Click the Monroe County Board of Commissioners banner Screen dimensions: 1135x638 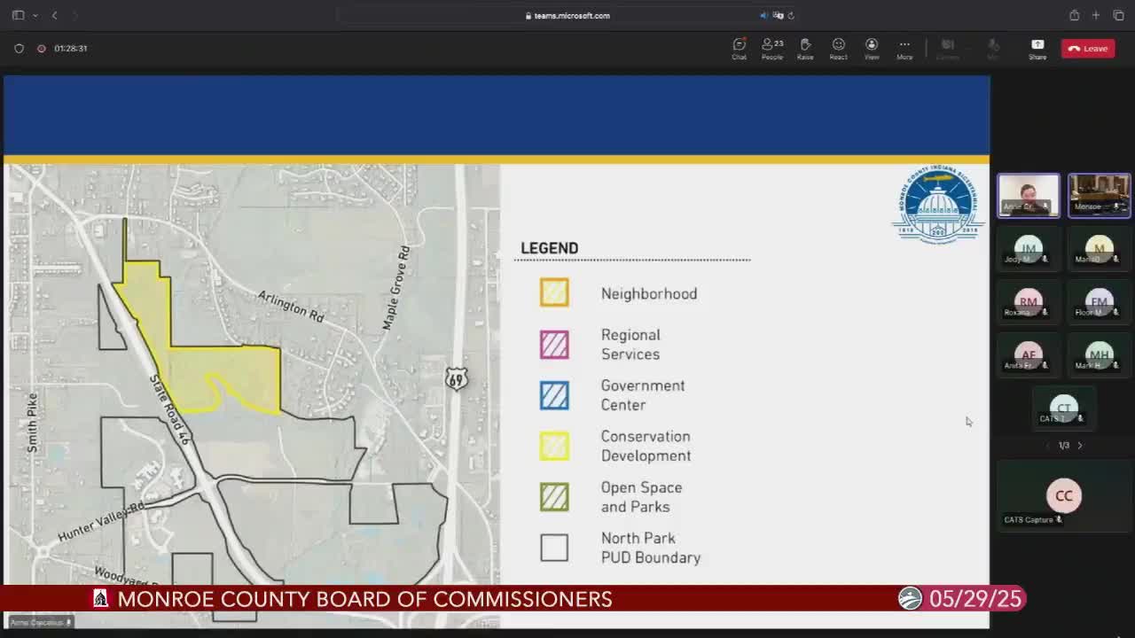[365, 599]
